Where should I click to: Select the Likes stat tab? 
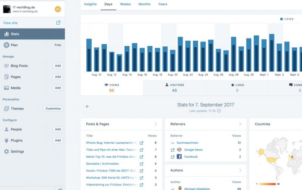[x=237, y=87]
